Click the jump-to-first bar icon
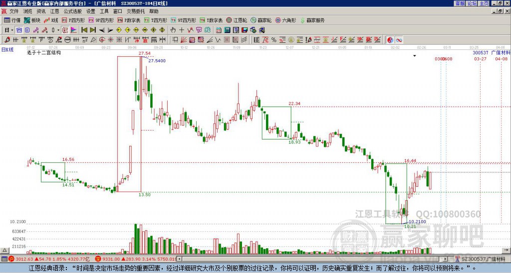511x273 pixels. tap(84, 30)
